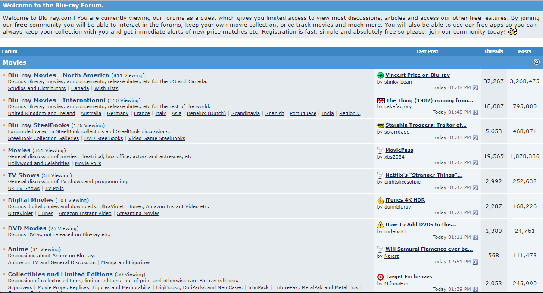Open the Australia subforum
This screenshot has height=293, width=543.
pyautogui.click(x=91, y=113)
